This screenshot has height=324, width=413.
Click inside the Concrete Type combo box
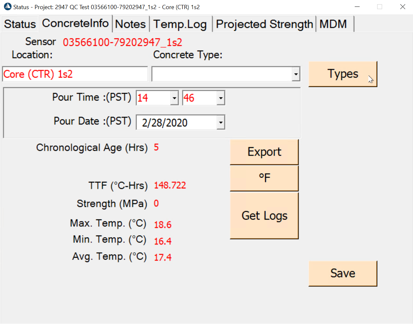(x=222, y=74)
